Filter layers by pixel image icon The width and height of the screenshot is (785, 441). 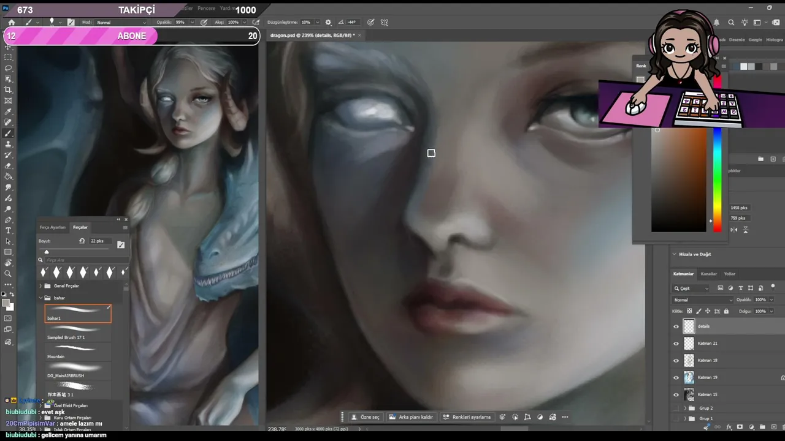click(x=721, y=288)
